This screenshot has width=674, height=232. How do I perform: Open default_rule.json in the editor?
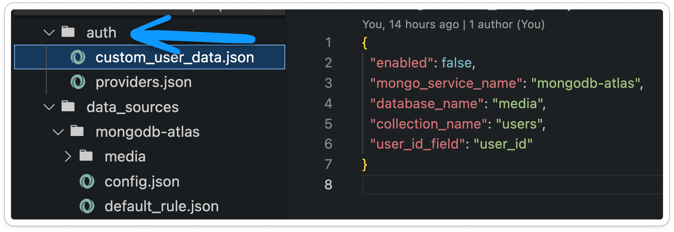click(x=161, y=206)
